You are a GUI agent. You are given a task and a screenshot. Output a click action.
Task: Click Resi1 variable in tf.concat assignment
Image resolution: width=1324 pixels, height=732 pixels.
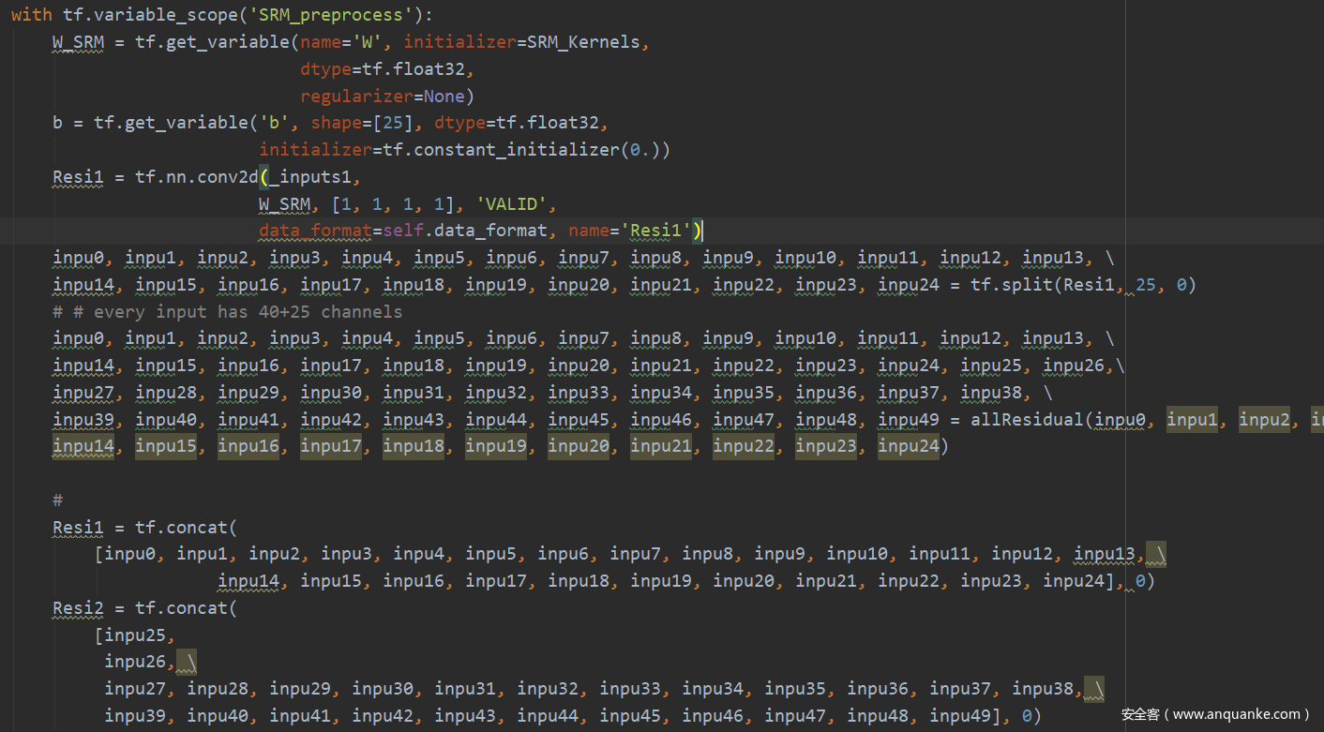(x=78, y=528)
